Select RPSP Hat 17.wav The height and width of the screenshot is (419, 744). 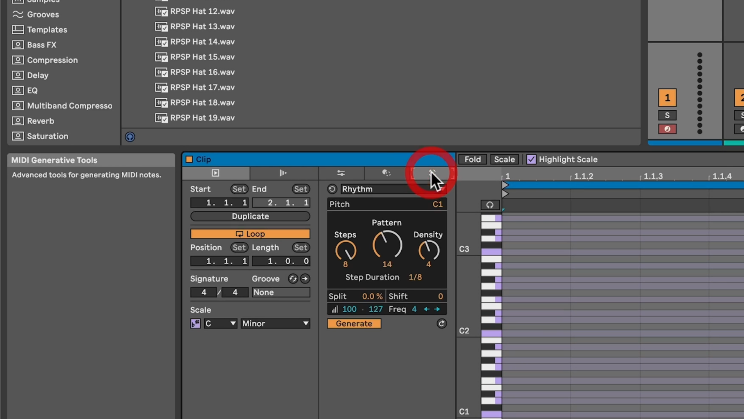[x=202, y=87]
